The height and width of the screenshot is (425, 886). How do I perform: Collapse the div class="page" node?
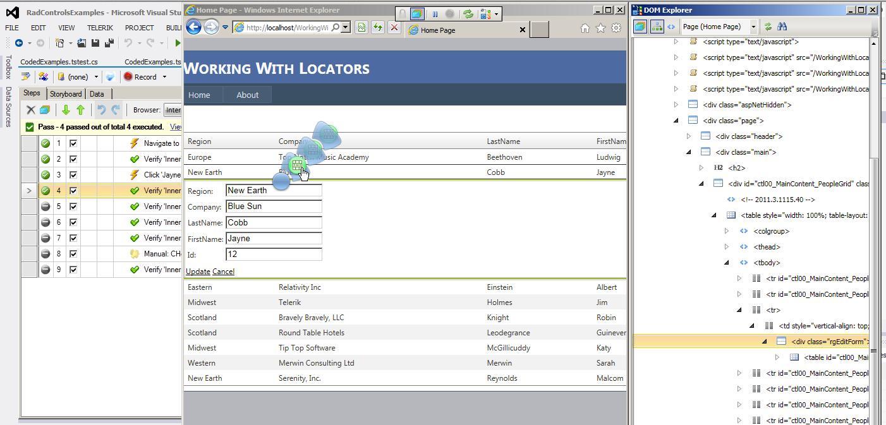click(676, 121)
